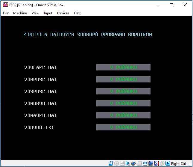
Task: Open the Help menu
Action: 77,13
